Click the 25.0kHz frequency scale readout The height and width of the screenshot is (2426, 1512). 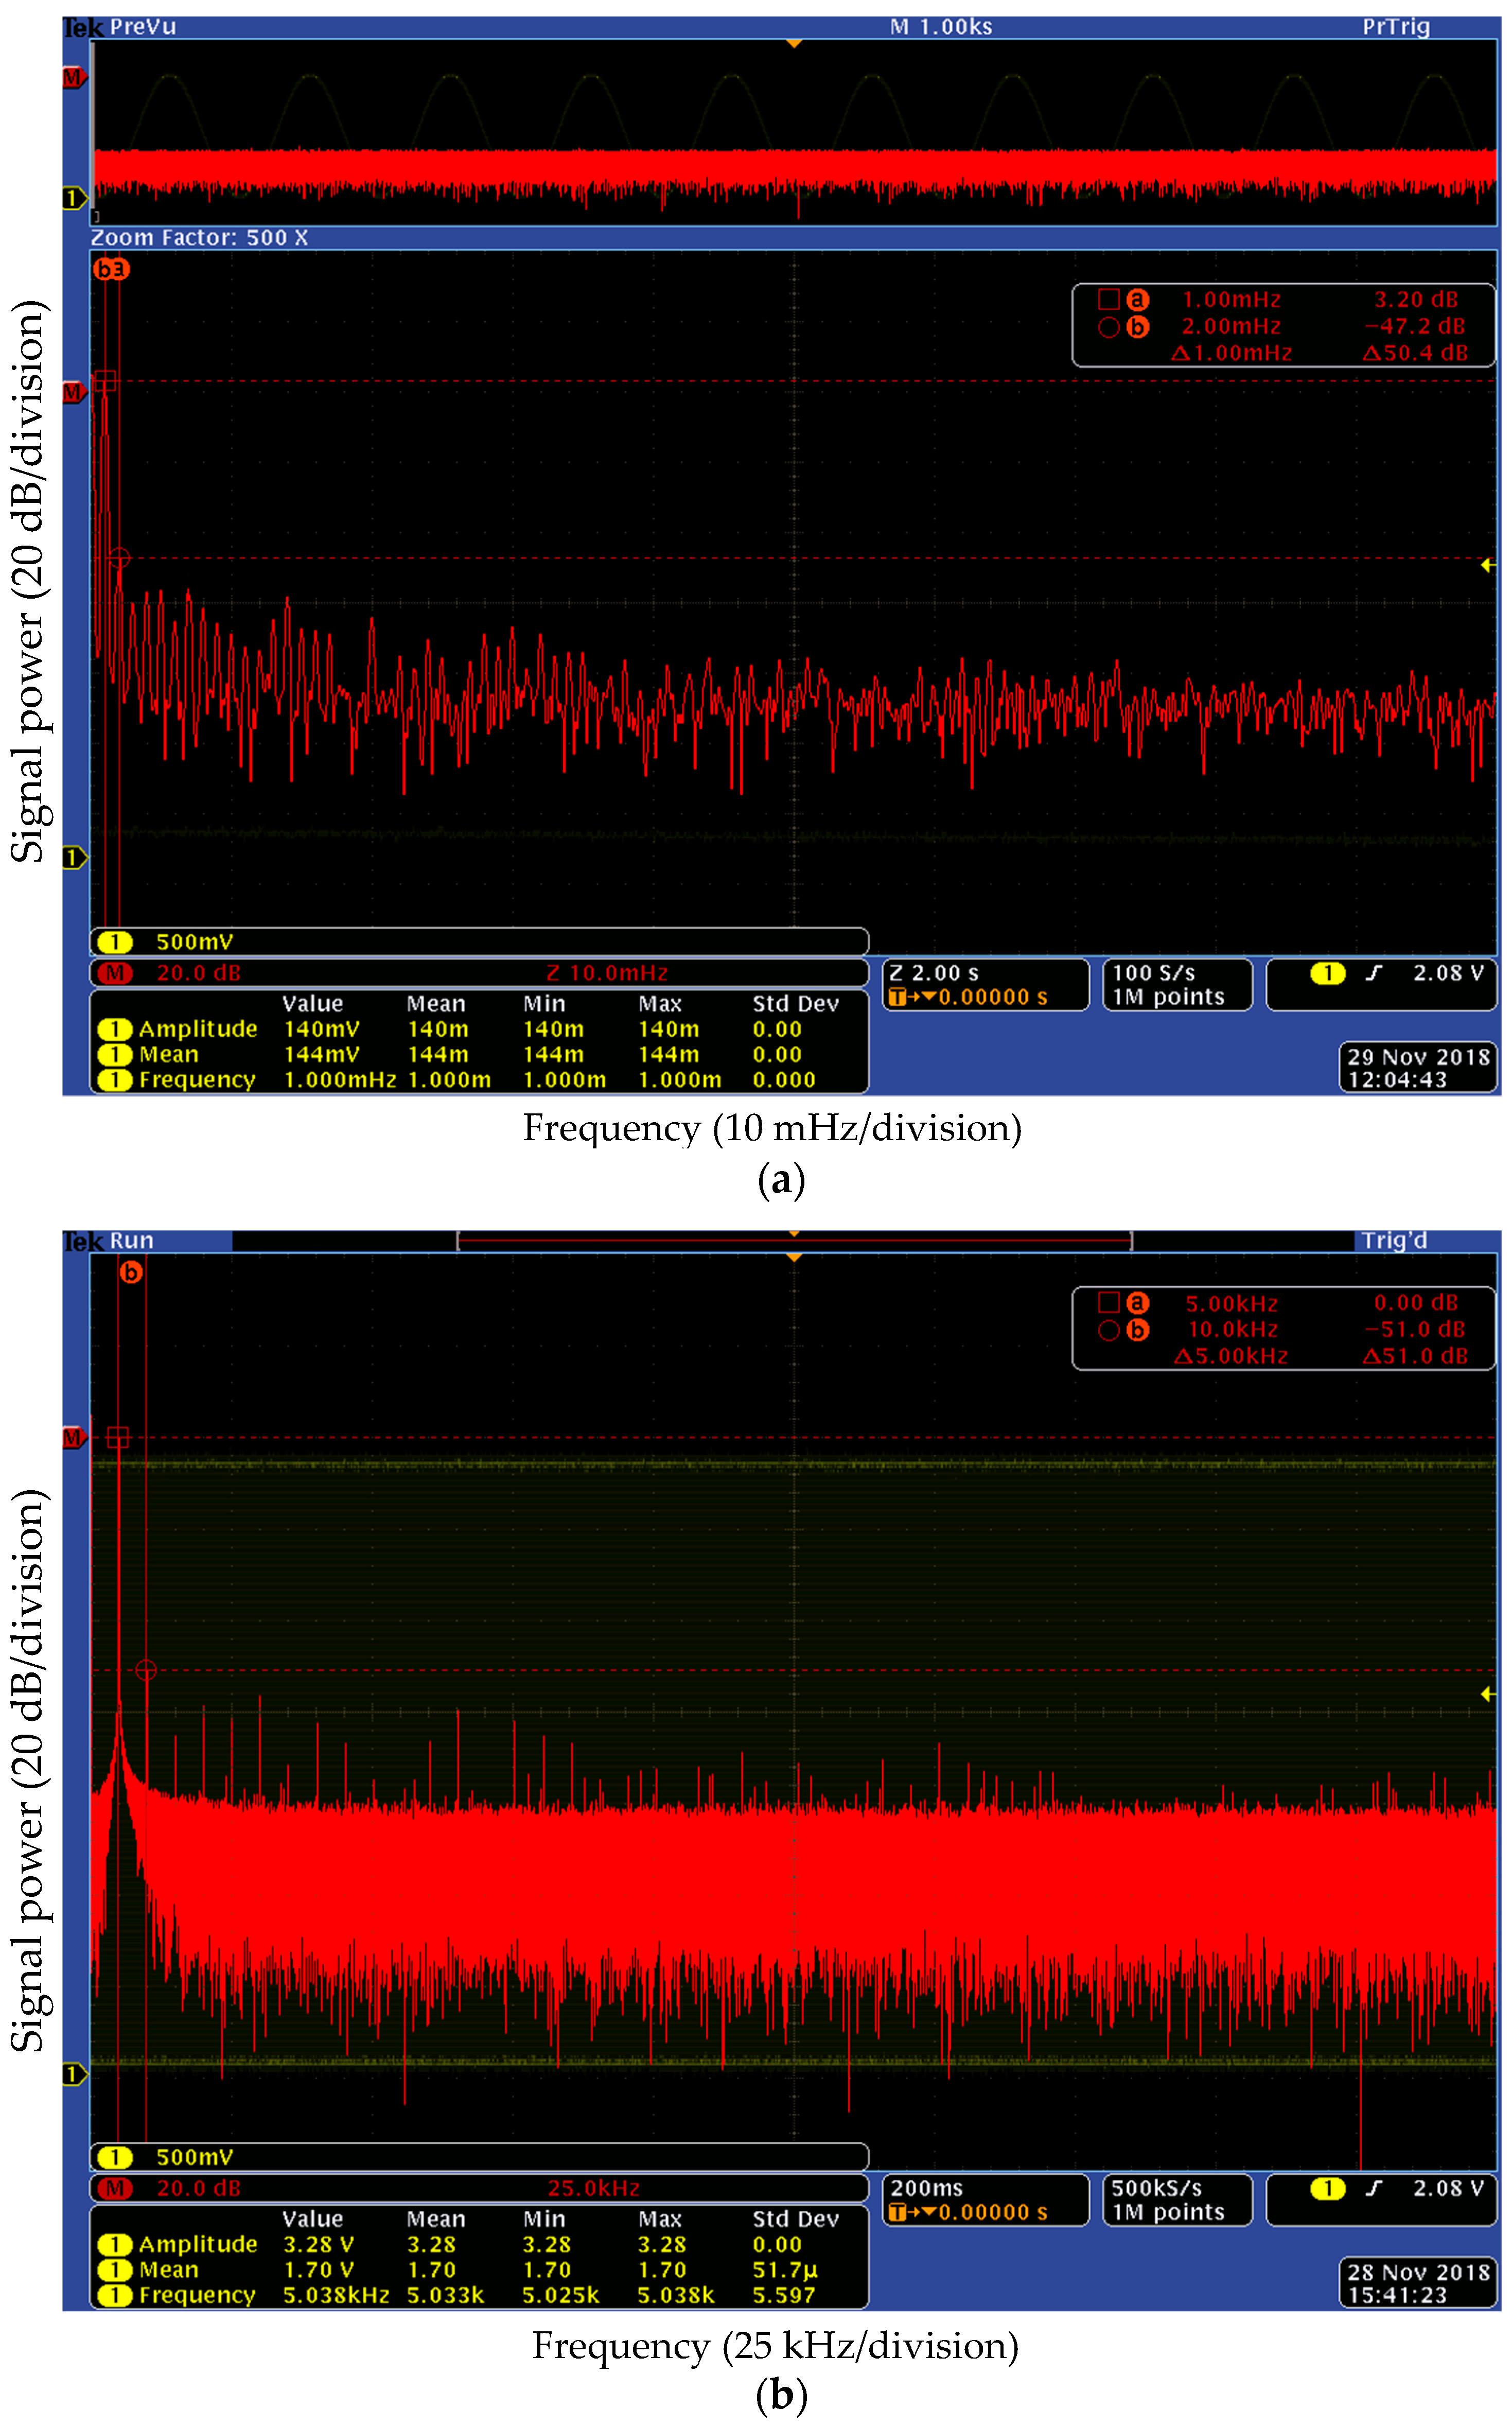tap(594, 2188)
